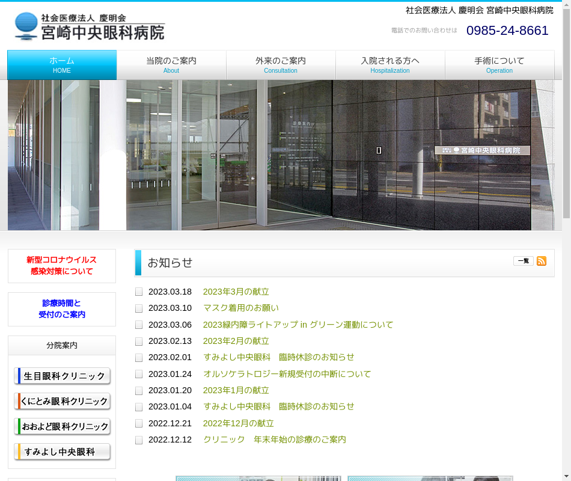Open マスク着用のお願い news link
571x481 pixels.
coord(240,308)
